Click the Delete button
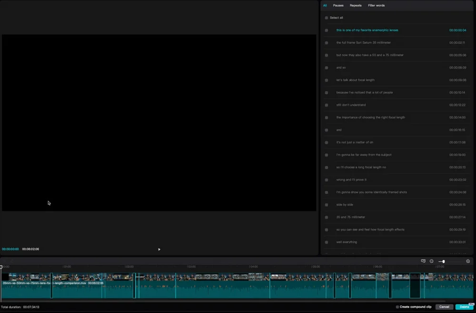The image size is (476, 313). coord(464,307)
